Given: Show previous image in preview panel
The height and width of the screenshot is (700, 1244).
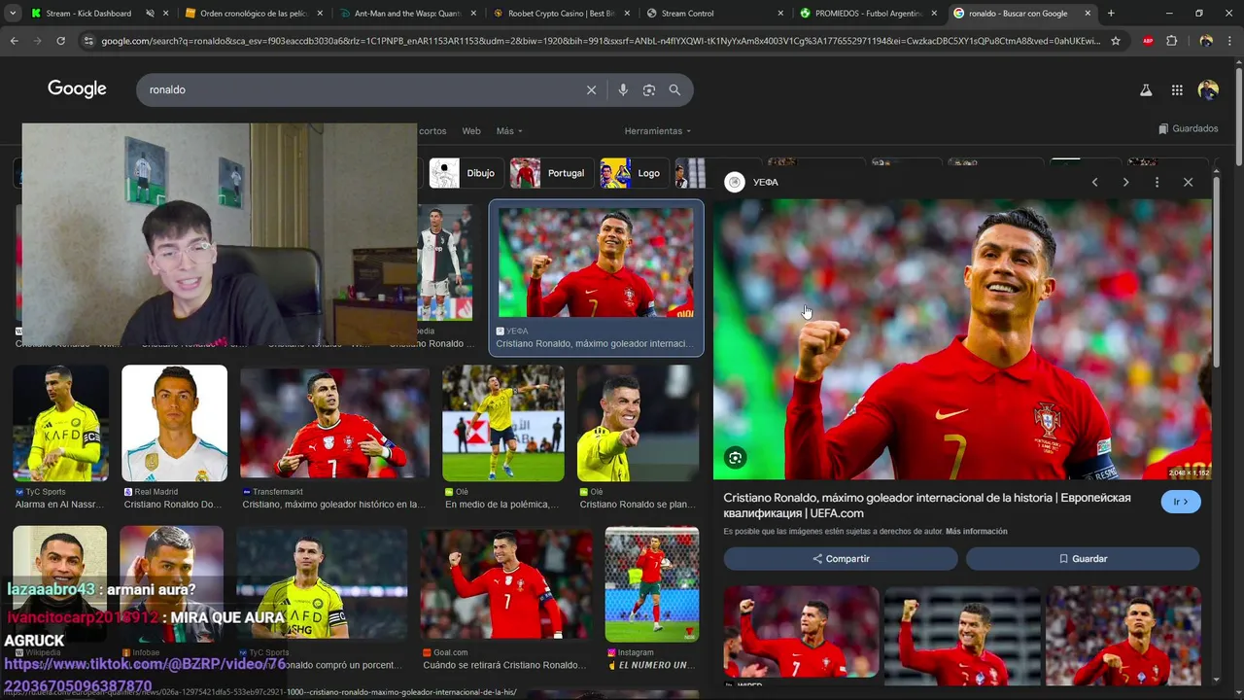Looking at the screenshot, I should tap(1094, 182).
